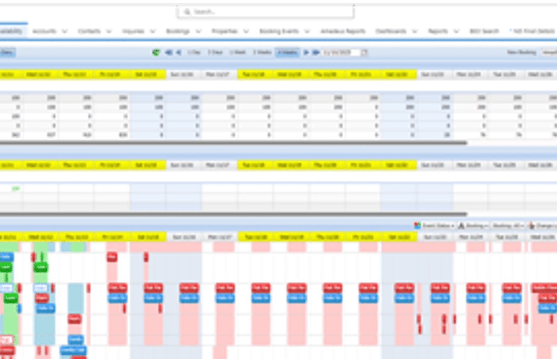Viewport: 557px width, 359px height.
Task: Open the Dashboards tab
Action: click(x=391, y=31)
